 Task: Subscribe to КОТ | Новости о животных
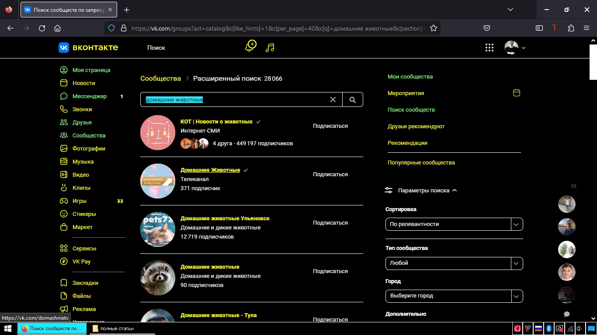click(x=330, y=126)
